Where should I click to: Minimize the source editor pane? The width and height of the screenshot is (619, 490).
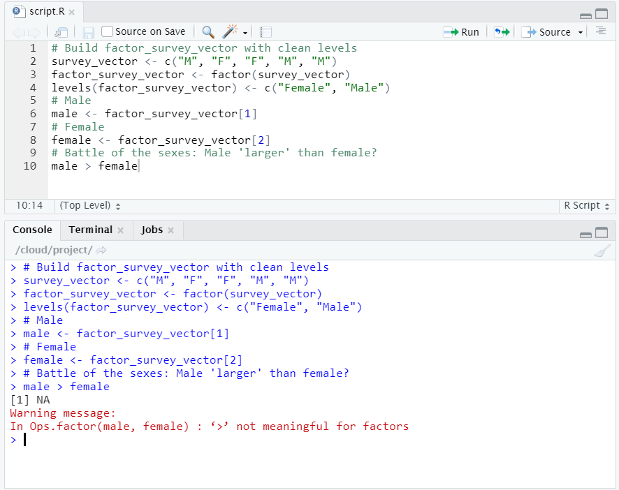click(x=585, y=16)
